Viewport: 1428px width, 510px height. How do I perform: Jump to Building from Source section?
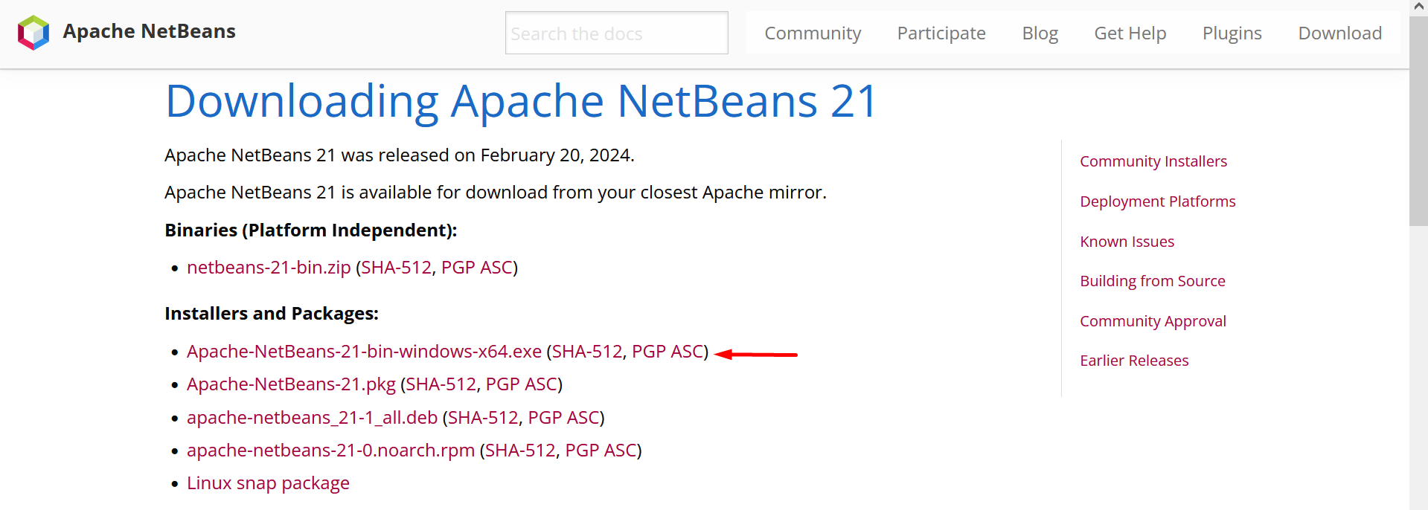[x=1152, y=281]
